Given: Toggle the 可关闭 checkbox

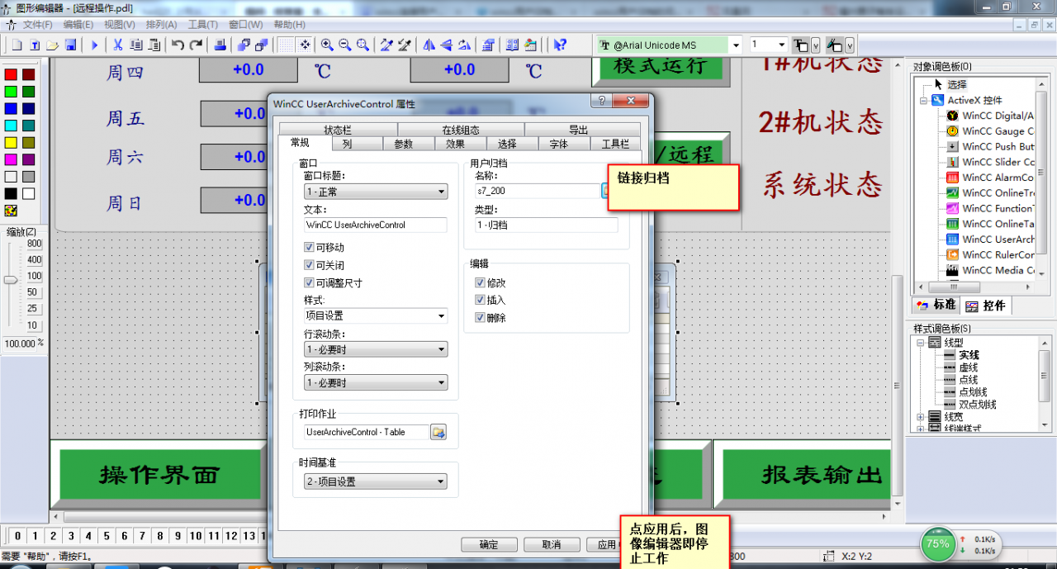Looking at the screenshot, I should (310, 265).
